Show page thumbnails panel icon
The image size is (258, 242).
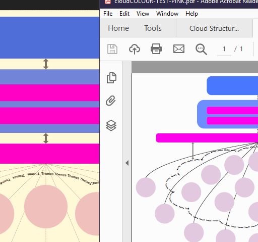click(x=111, y=78)
